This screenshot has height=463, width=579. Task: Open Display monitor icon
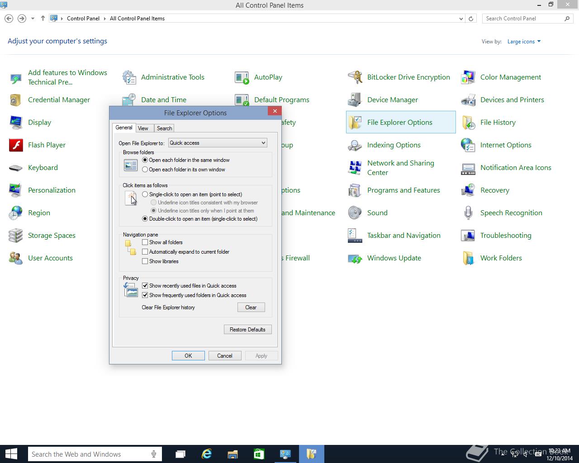tap(16, 123)
